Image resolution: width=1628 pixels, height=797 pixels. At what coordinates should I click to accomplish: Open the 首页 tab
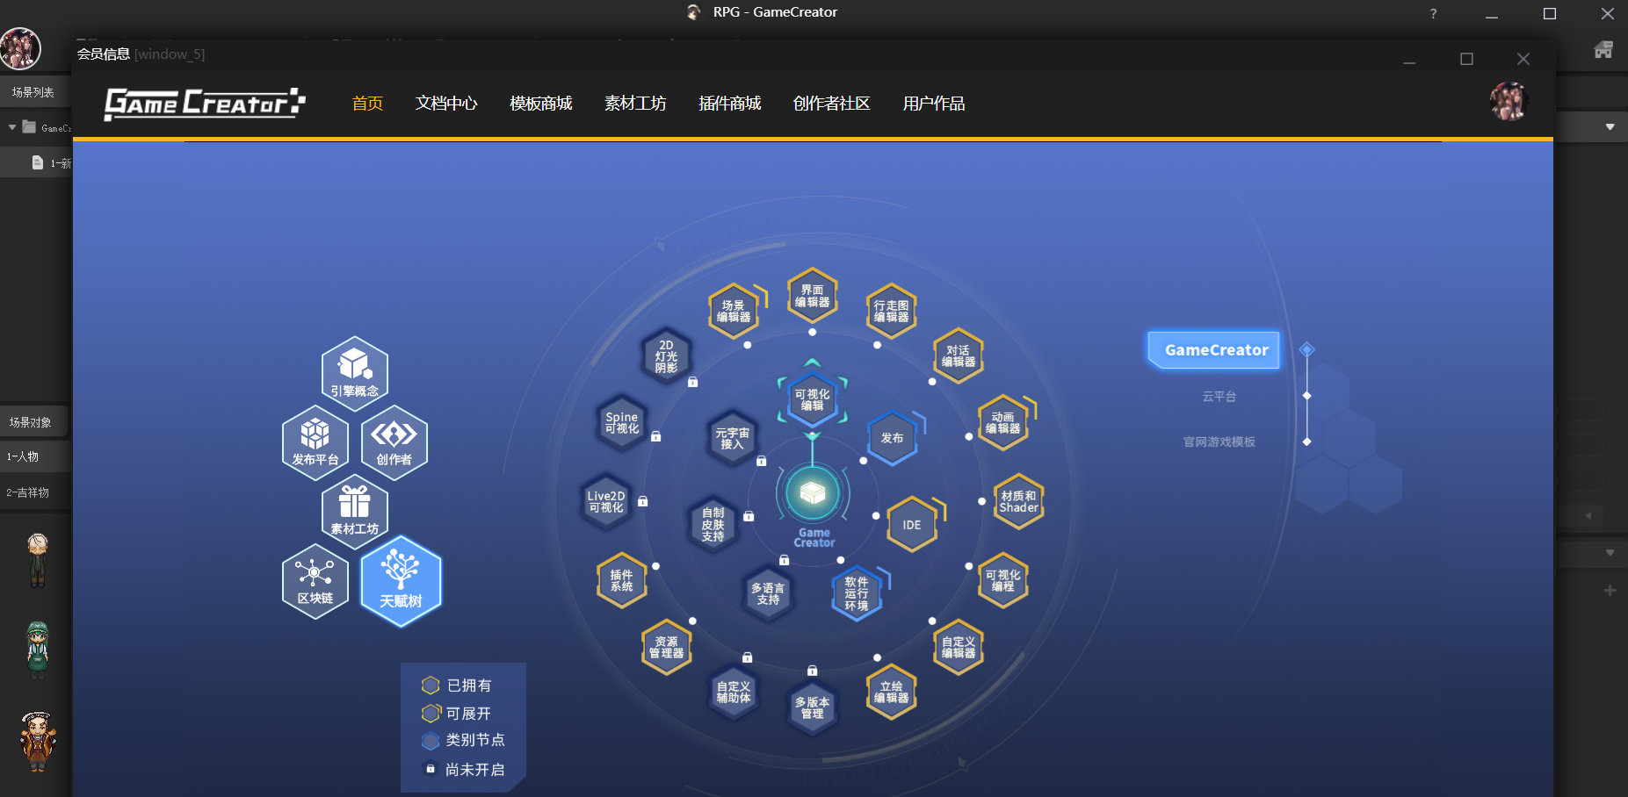(367, 104)
